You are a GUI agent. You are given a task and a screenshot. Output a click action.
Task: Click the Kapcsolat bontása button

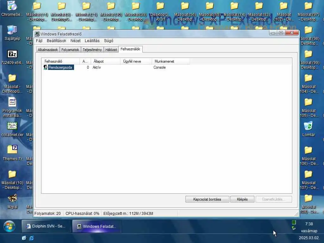[x=207, y=199]
